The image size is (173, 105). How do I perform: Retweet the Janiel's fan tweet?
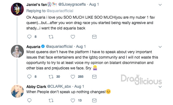click(51, 37)
